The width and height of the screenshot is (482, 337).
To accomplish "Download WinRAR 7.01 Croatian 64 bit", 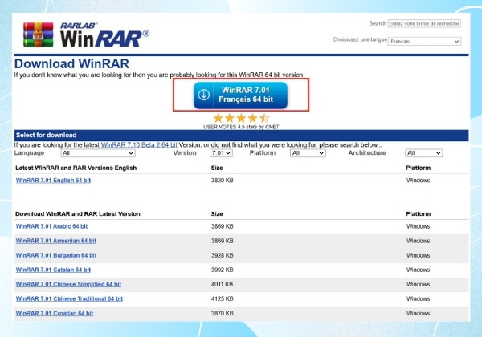I will coord(55,313).
